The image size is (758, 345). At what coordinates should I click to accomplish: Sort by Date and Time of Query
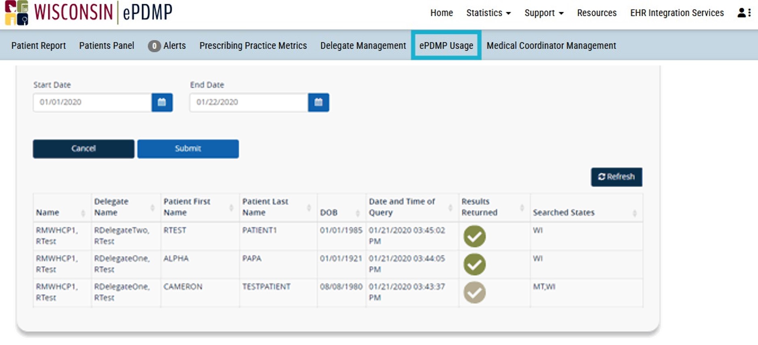450,208
